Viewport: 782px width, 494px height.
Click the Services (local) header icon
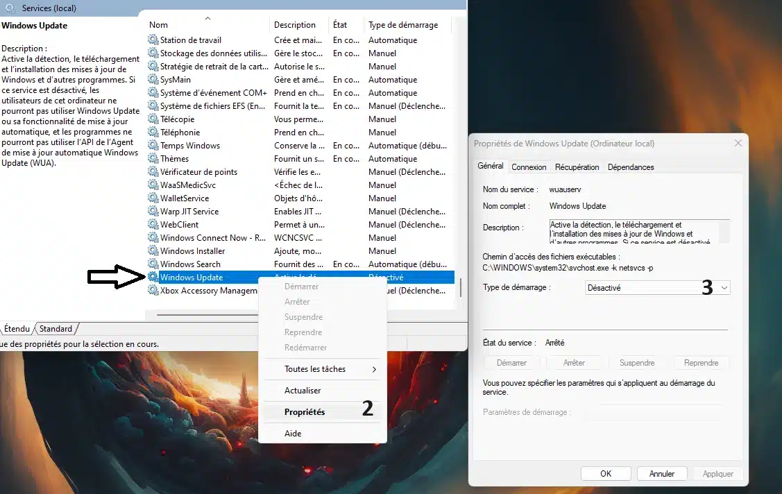tap(10, 8)
